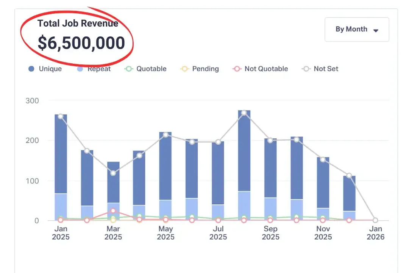
Task: Select the Sep 2025 bar
Action: pyautogui.click(x=270, y=179)
